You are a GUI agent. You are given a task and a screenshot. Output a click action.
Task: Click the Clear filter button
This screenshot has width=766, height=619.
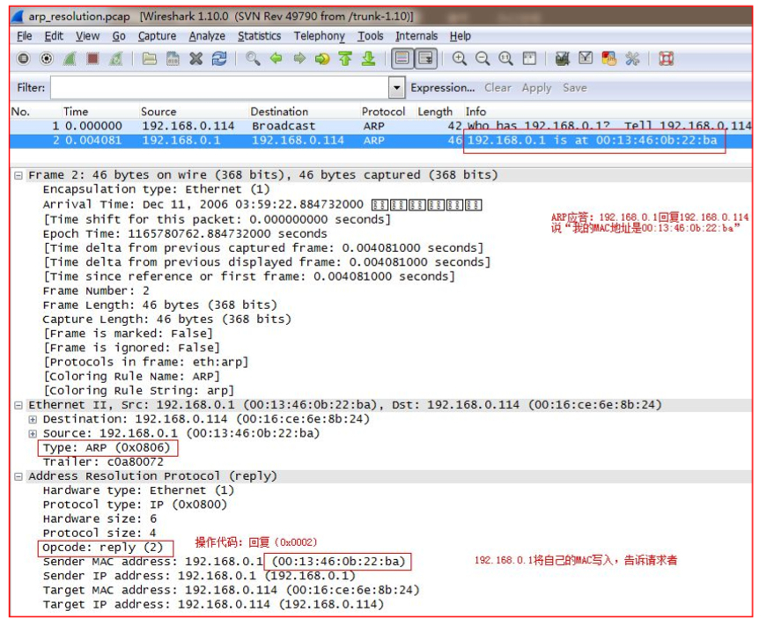pos(497,88)
